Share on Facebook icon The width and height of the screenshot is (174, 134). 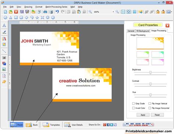point(108,125)
